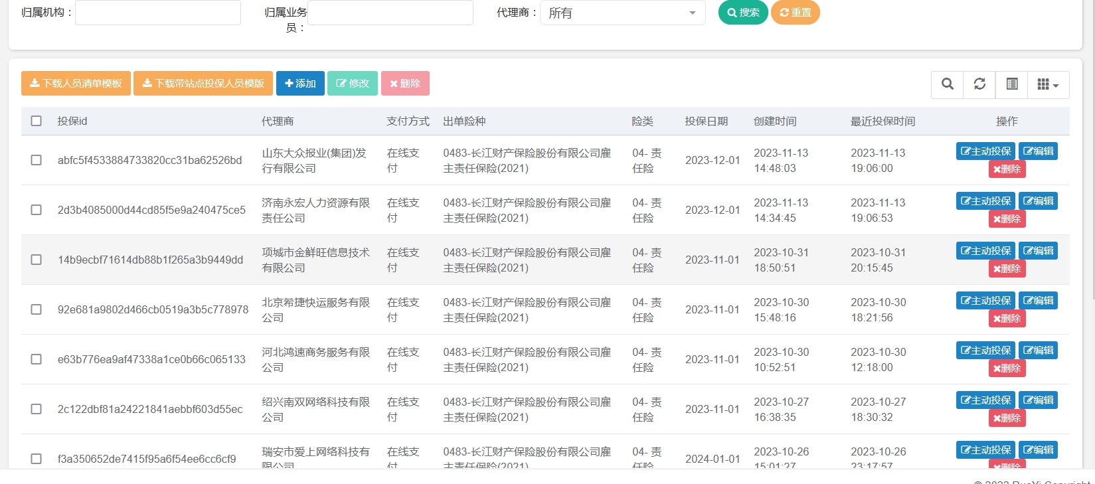1095x484 pixels.
Task: Click the green 搜索 button
Action: pos(743,13)
